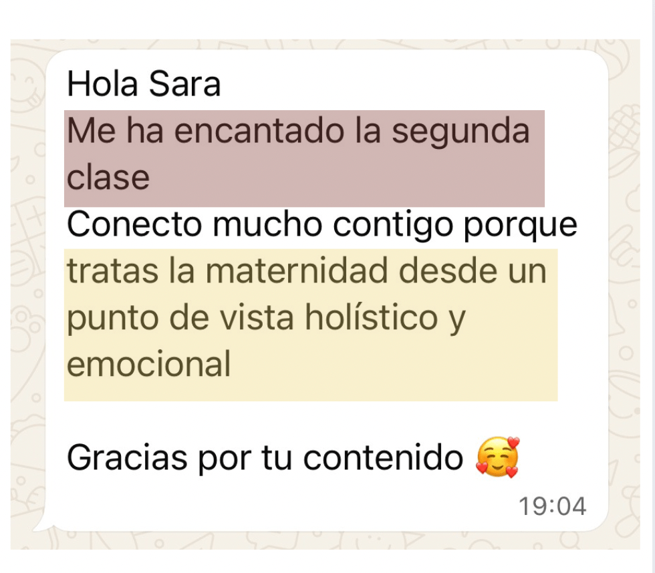The width and height of the screenshot is (655, 573).
Task: Select the word "contenido"
Action: point(383,458)
